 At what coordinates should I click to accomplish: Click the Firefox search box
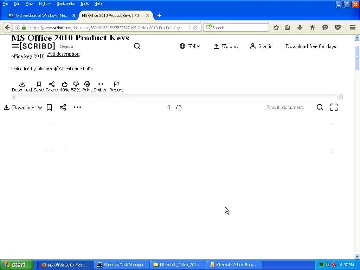coord(236,27)
